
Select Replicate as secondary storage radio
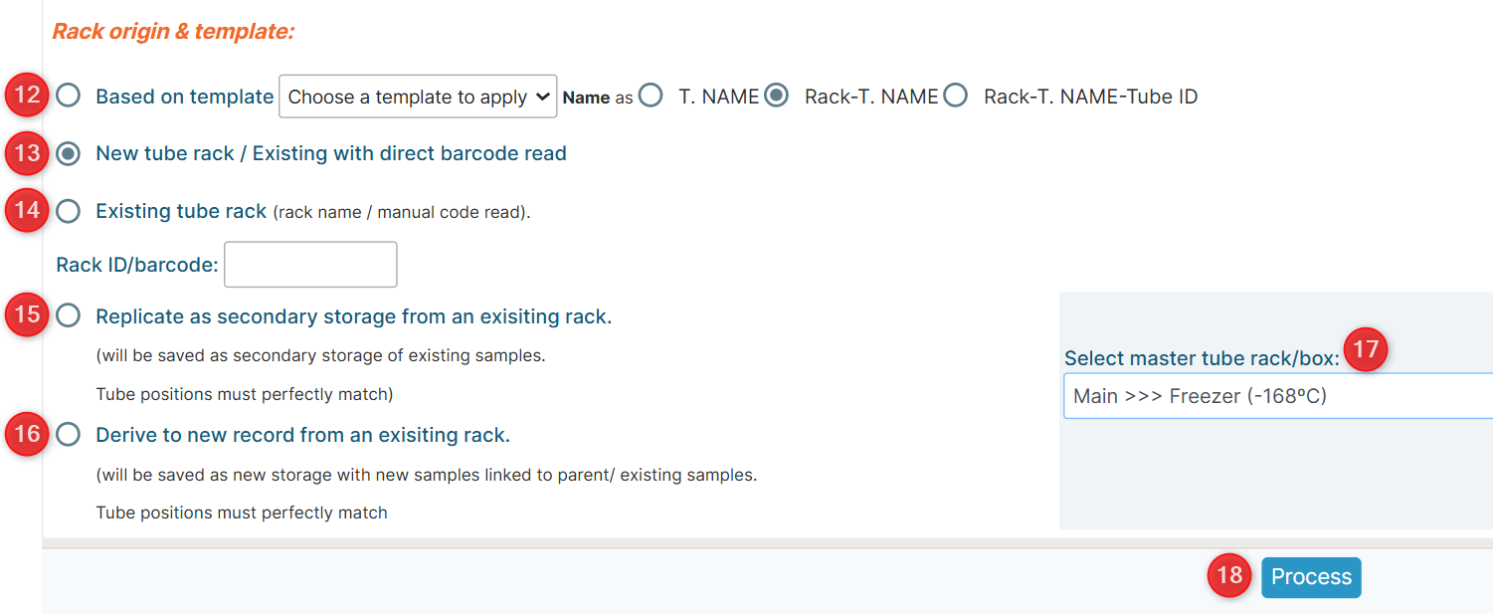click(68, 315)
